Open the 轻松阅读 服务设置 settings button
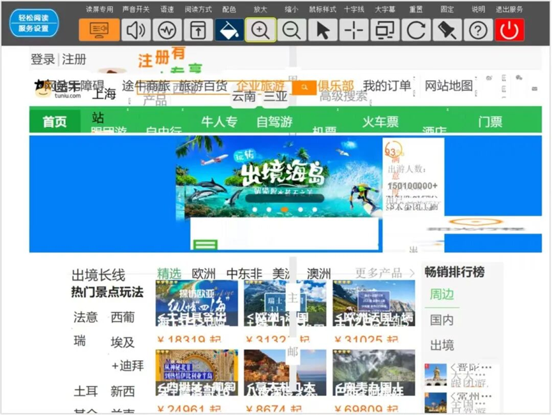The height and width of the screenshot is (415, 552). 34,24
